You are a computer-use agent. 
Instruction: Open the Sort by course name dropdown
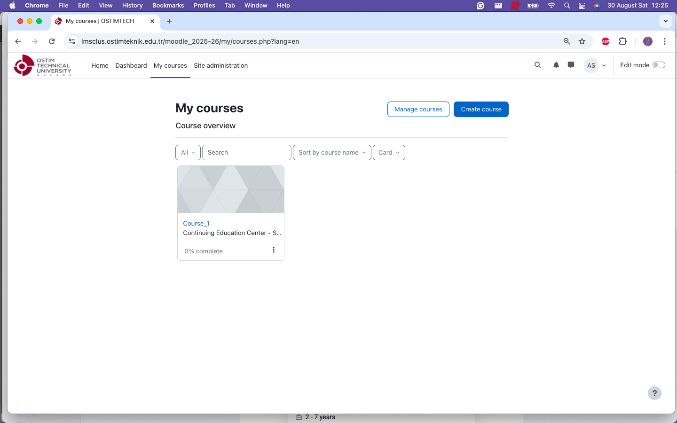click(332, 152)
